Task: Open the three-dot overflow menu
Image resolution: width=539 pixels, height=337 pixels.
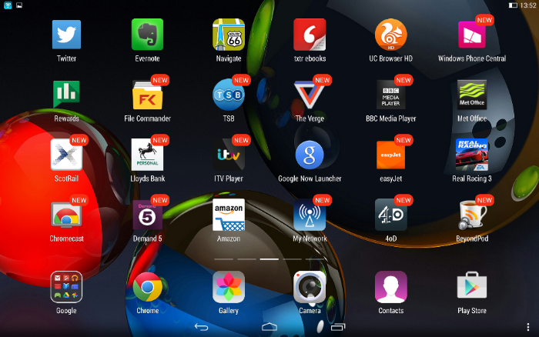Action: click(528, 327)
